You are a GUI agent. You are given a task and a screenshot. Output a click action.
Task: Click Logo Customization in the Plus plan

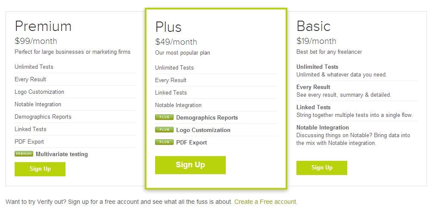(203, 130)
